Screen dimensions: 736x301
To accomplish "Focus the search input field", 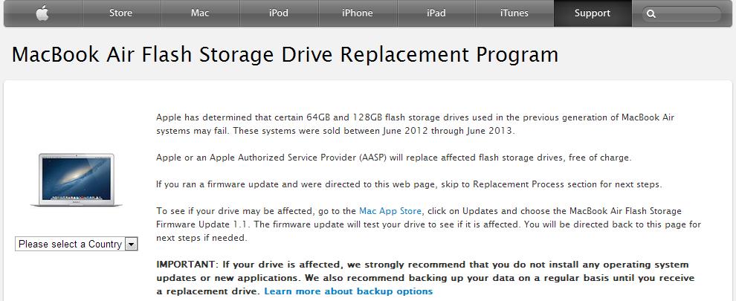I will click(x=688, y=13).
